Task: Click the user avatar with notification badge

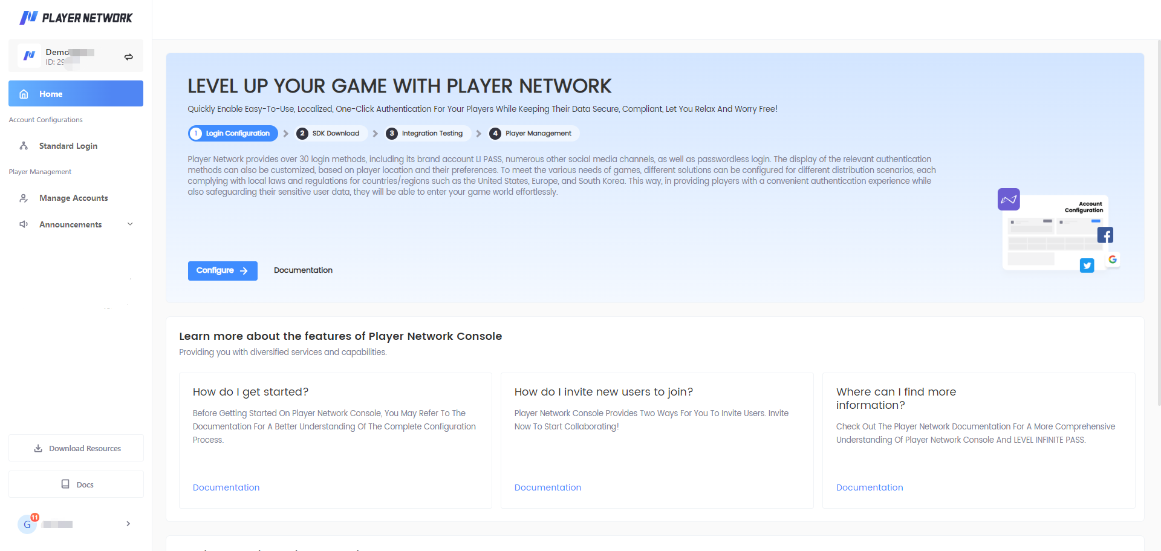Action: point(28,524)
